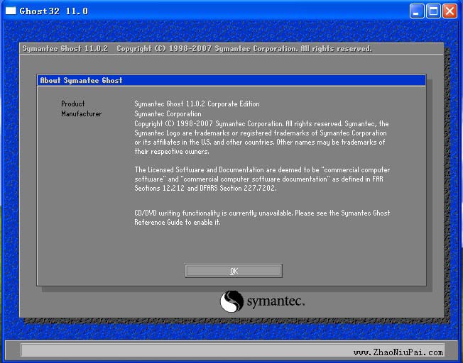Click the OK button in About dialog
The width and height of the screenshot is (463, 363).
click(233, 271)
